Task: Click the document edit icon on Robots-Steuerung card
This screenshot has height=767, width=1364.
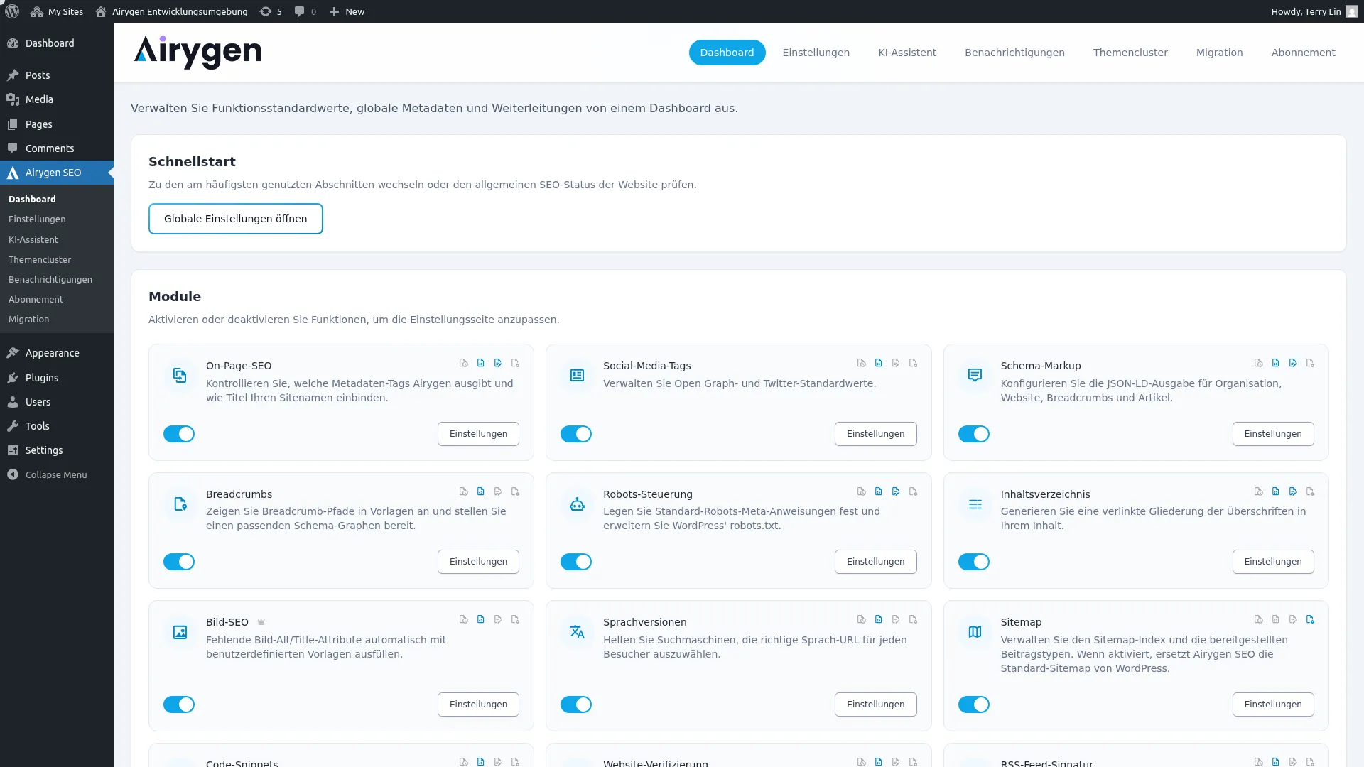Action: point(896,491)
